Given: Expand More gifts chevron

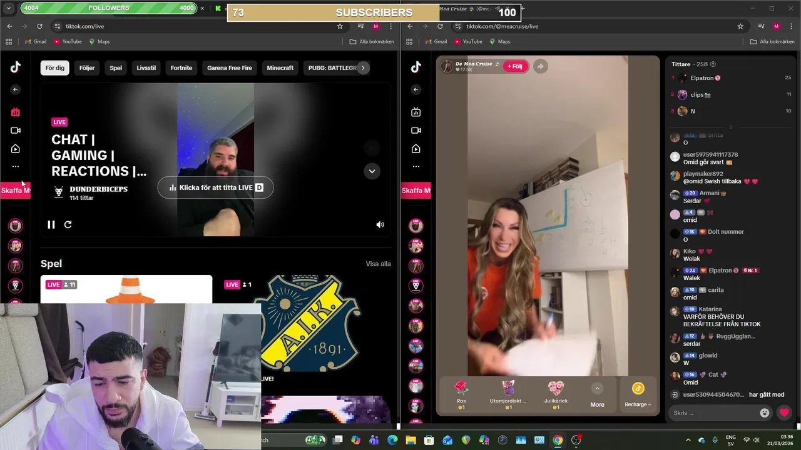Looking at the screenshot, I should click(597, 388).
